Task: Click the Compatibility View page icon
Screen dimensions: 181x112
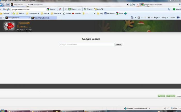Action: (131, 5)
